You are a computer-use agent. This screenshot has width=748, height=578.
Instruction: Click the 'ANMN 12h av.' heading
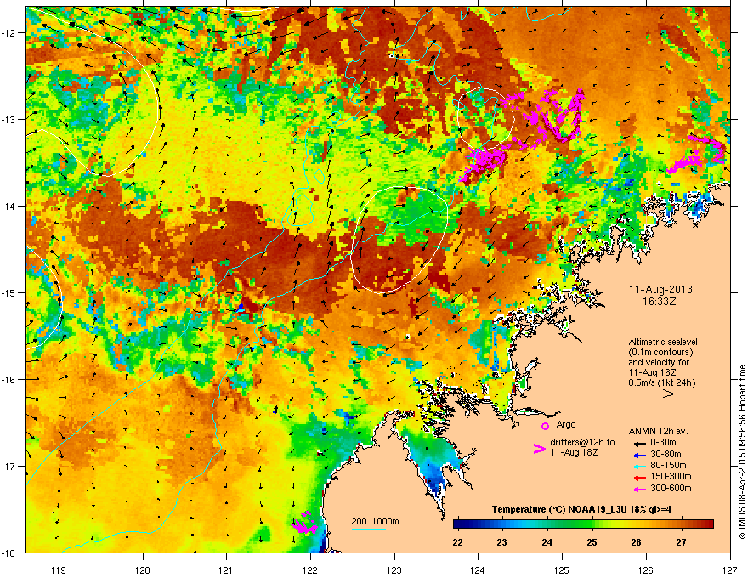coord(658,431)
